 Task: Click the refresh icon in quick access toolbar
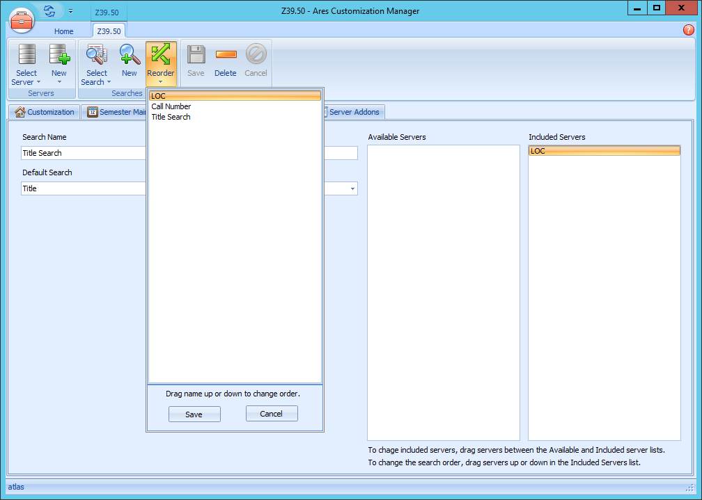click(49, 11)
